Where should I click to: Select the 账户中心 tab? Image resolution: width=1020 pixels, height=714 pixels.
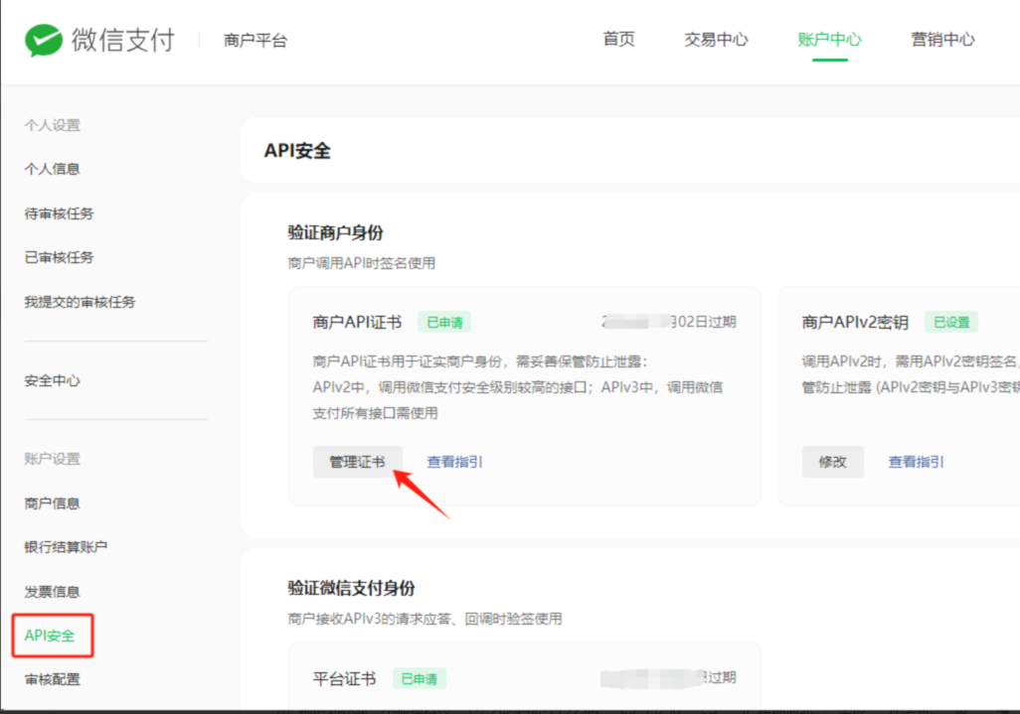click(x=829, y=39)
